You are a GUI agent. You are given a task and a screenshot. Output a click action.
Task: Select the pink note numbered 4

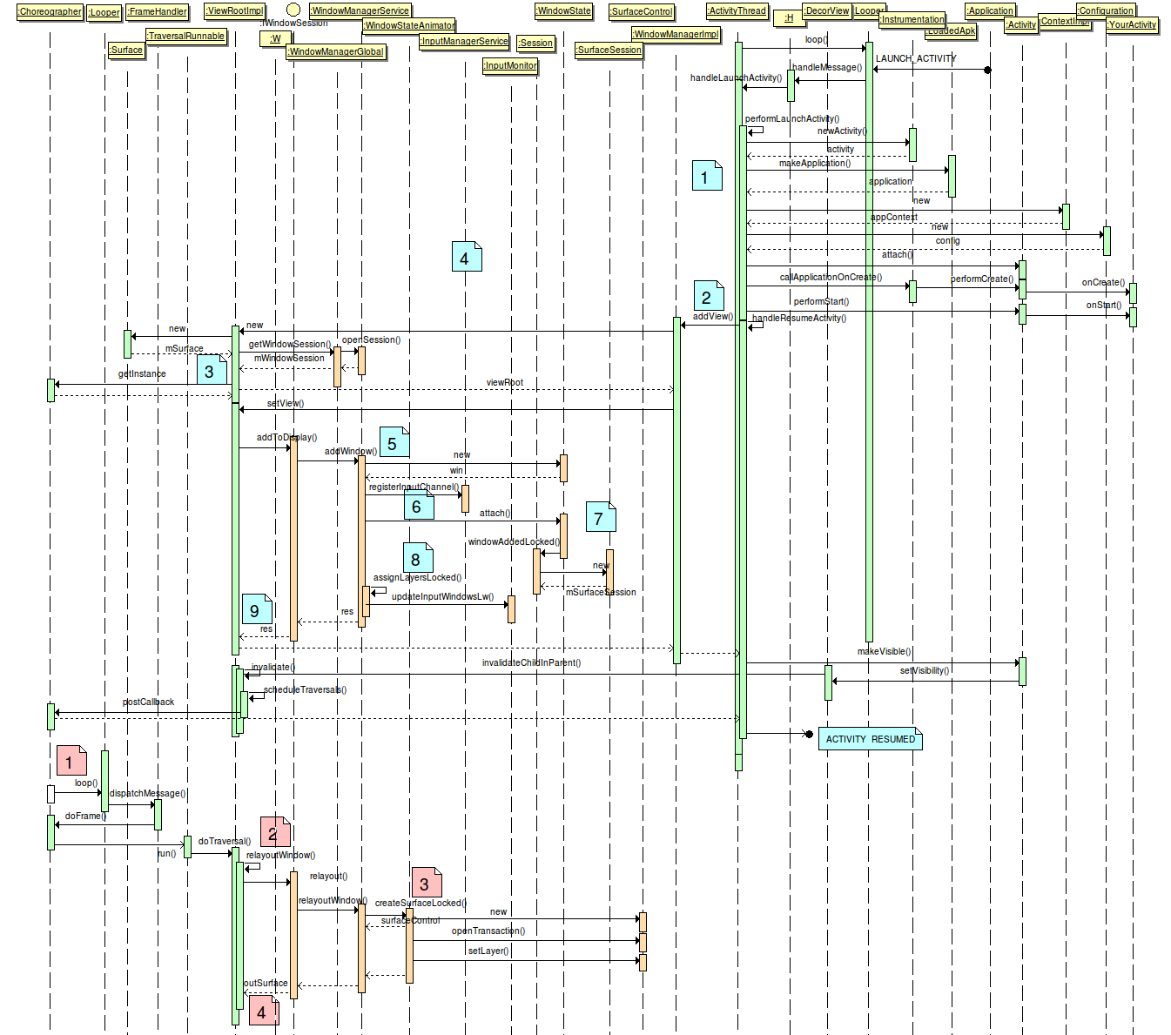[264, 1011]
